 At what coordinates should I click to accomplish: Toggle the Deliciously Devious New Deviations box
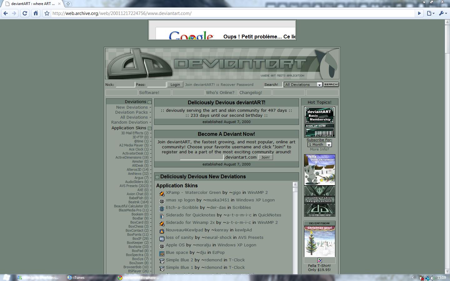pos(157,176)
